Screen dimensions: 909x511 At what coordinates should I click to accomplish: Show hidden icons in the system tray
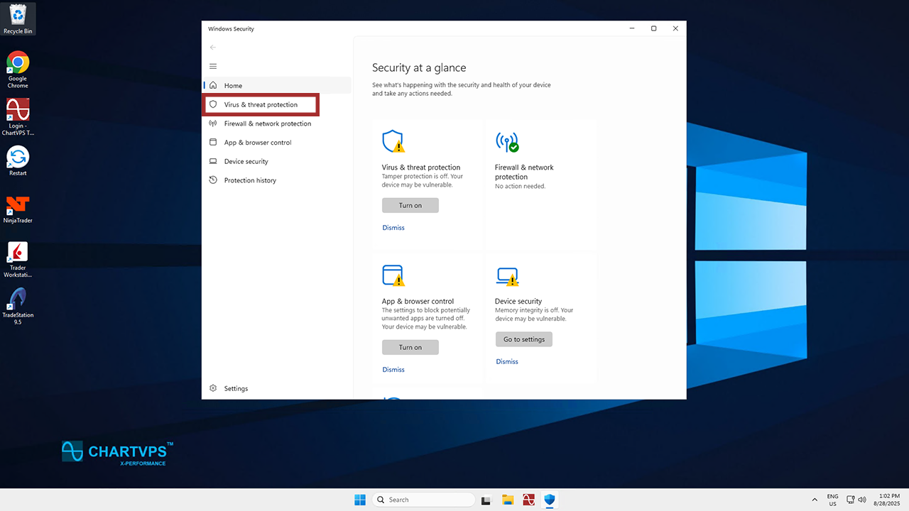click(x=815, y=500)
